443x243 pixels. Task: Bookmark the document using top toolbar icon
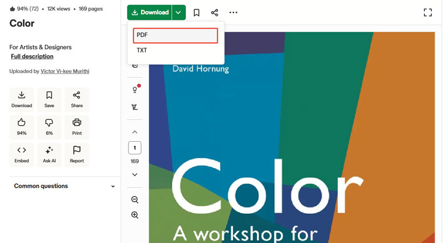click(197, 12)
